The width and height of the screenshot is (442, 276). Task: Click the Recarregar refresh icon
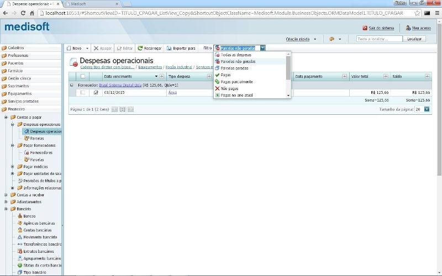coord(140,49)
